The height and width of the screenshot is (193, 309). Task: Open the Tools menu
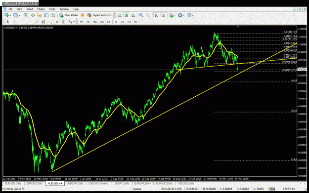click(x=52, y=9)
